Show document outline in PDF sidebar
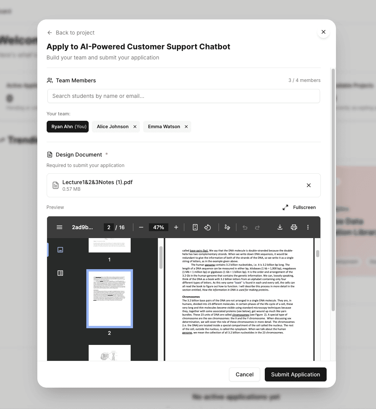Screen dimensions: 376x409 [60, 273]
